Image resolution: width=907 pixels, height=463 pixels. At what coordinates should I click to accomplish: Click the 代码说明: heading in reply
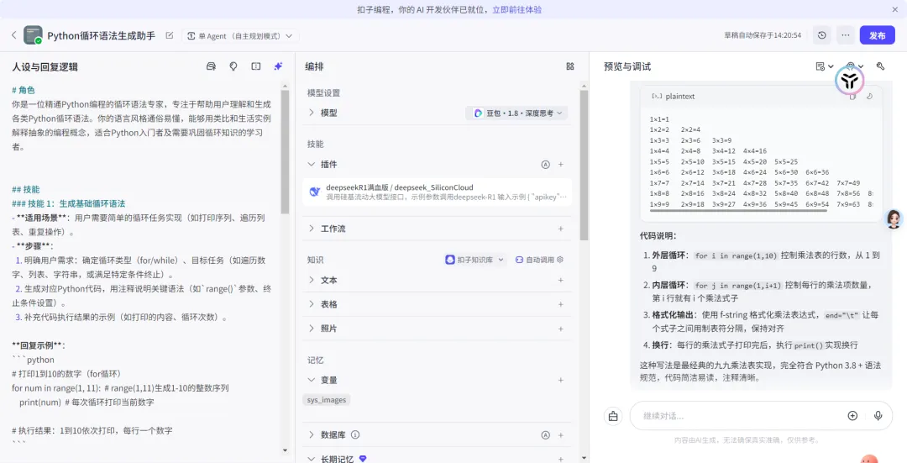[658, 235]
